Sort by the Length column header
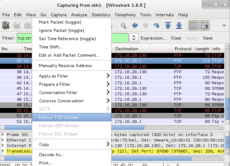Screen dimensions: 230x166 pyautogui.click(x=202, y=49)
